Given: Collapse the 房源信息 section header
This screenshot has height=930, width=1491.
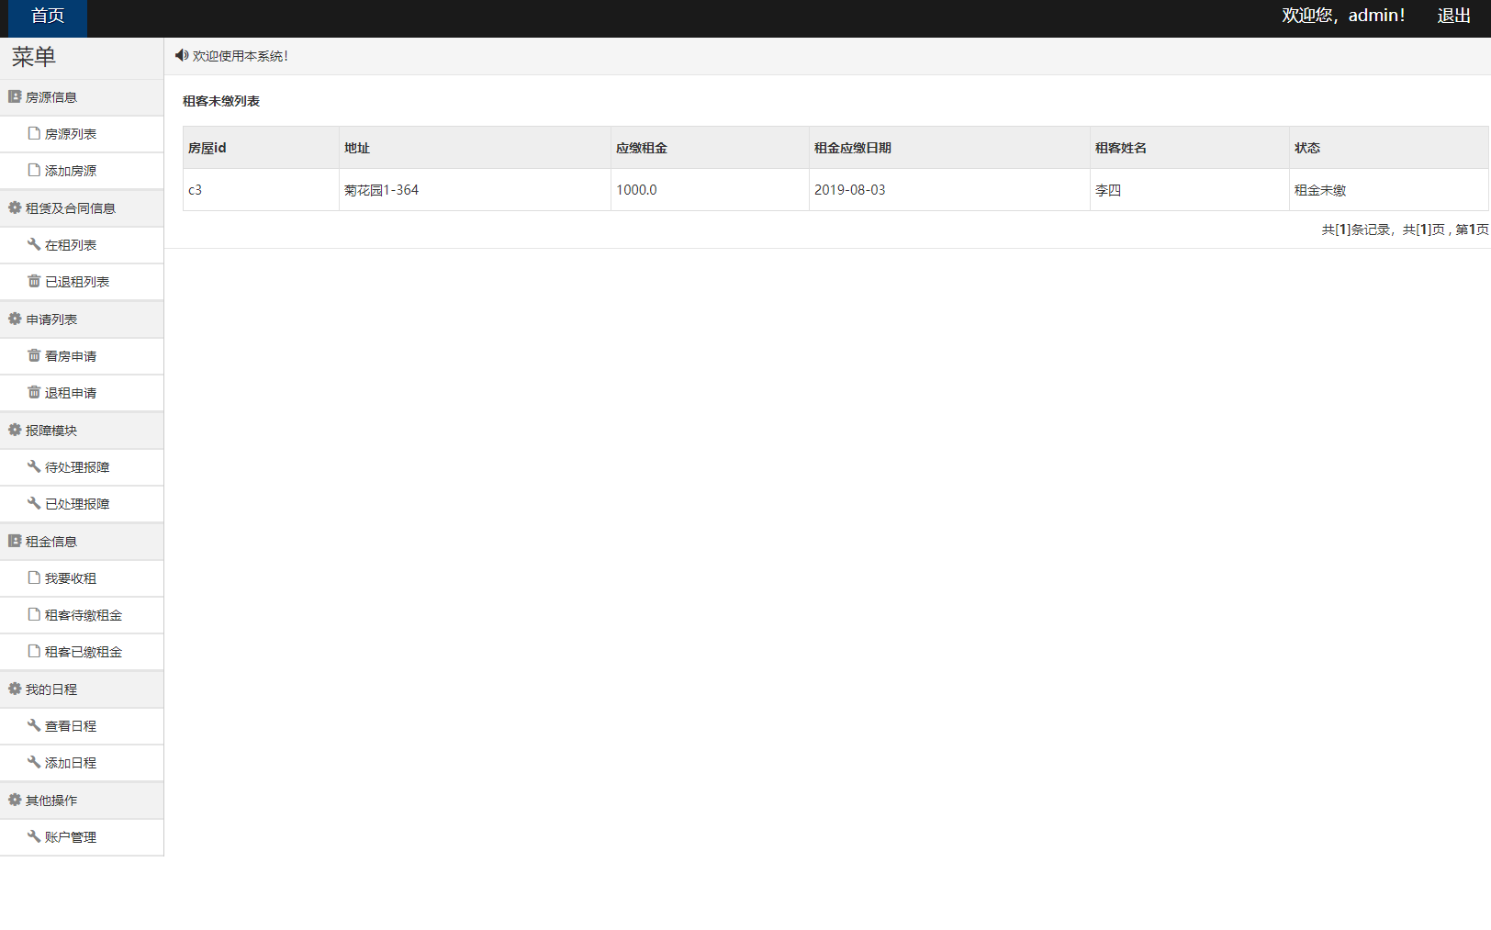Looking at the screenshot, I should click(x=82, y=97).
